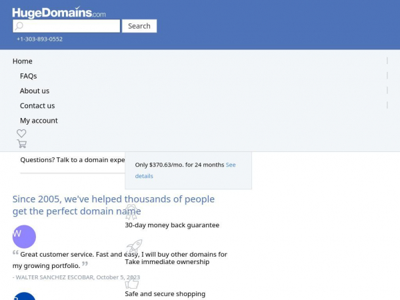Image resolution: width=400 pixels, height=300 pixels.
Task: Click the money back guarantee ribbon icon
Action: pyautogui.click(x=131, y=212)
